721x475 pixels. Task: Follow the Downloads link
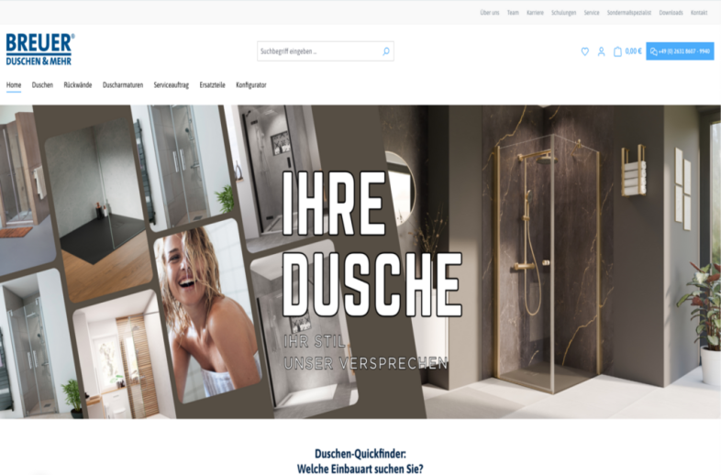(671, 13)
